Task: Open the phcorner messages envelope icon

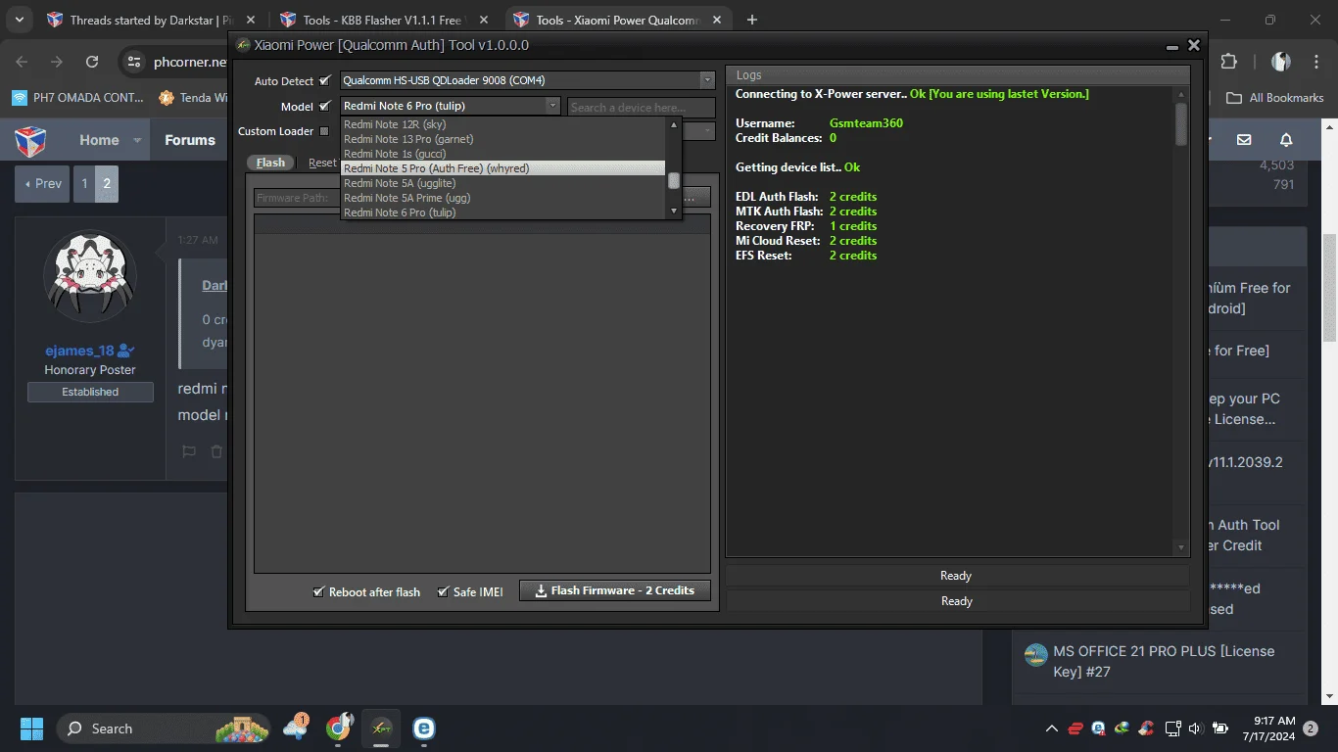Action: (1244, 140)
